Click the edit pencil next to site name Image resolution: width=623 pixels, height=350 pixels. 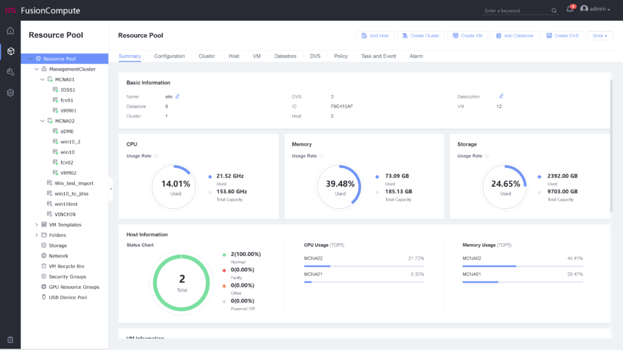pyautogui.click(x=177, y=97)
